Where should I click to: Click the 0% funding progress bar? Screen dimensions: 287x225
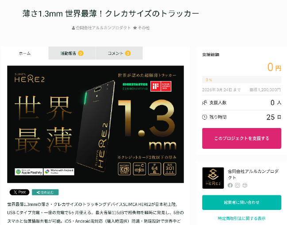(x=241, y=80)
